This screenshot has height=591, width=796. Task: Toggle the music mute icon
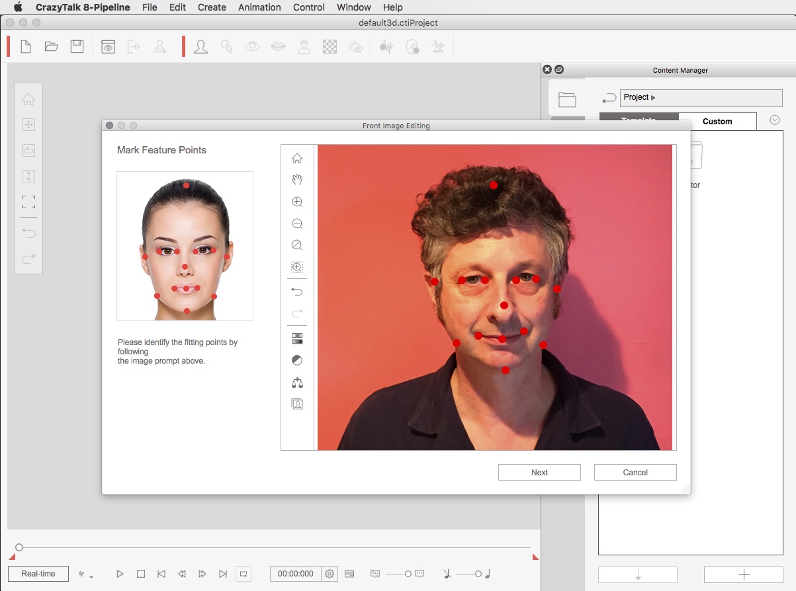point(447,574)
